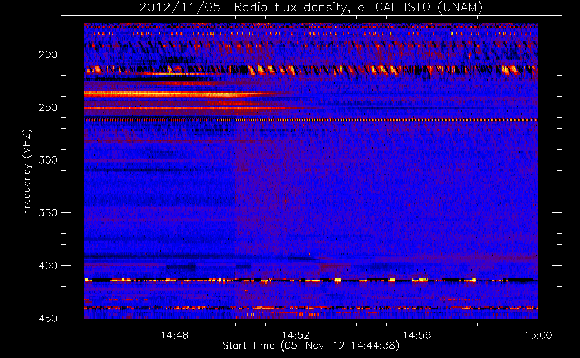Click the 450 frequency tick label
Image resolution: width=580 pixels, height=358 pixels.
[48, 318]
